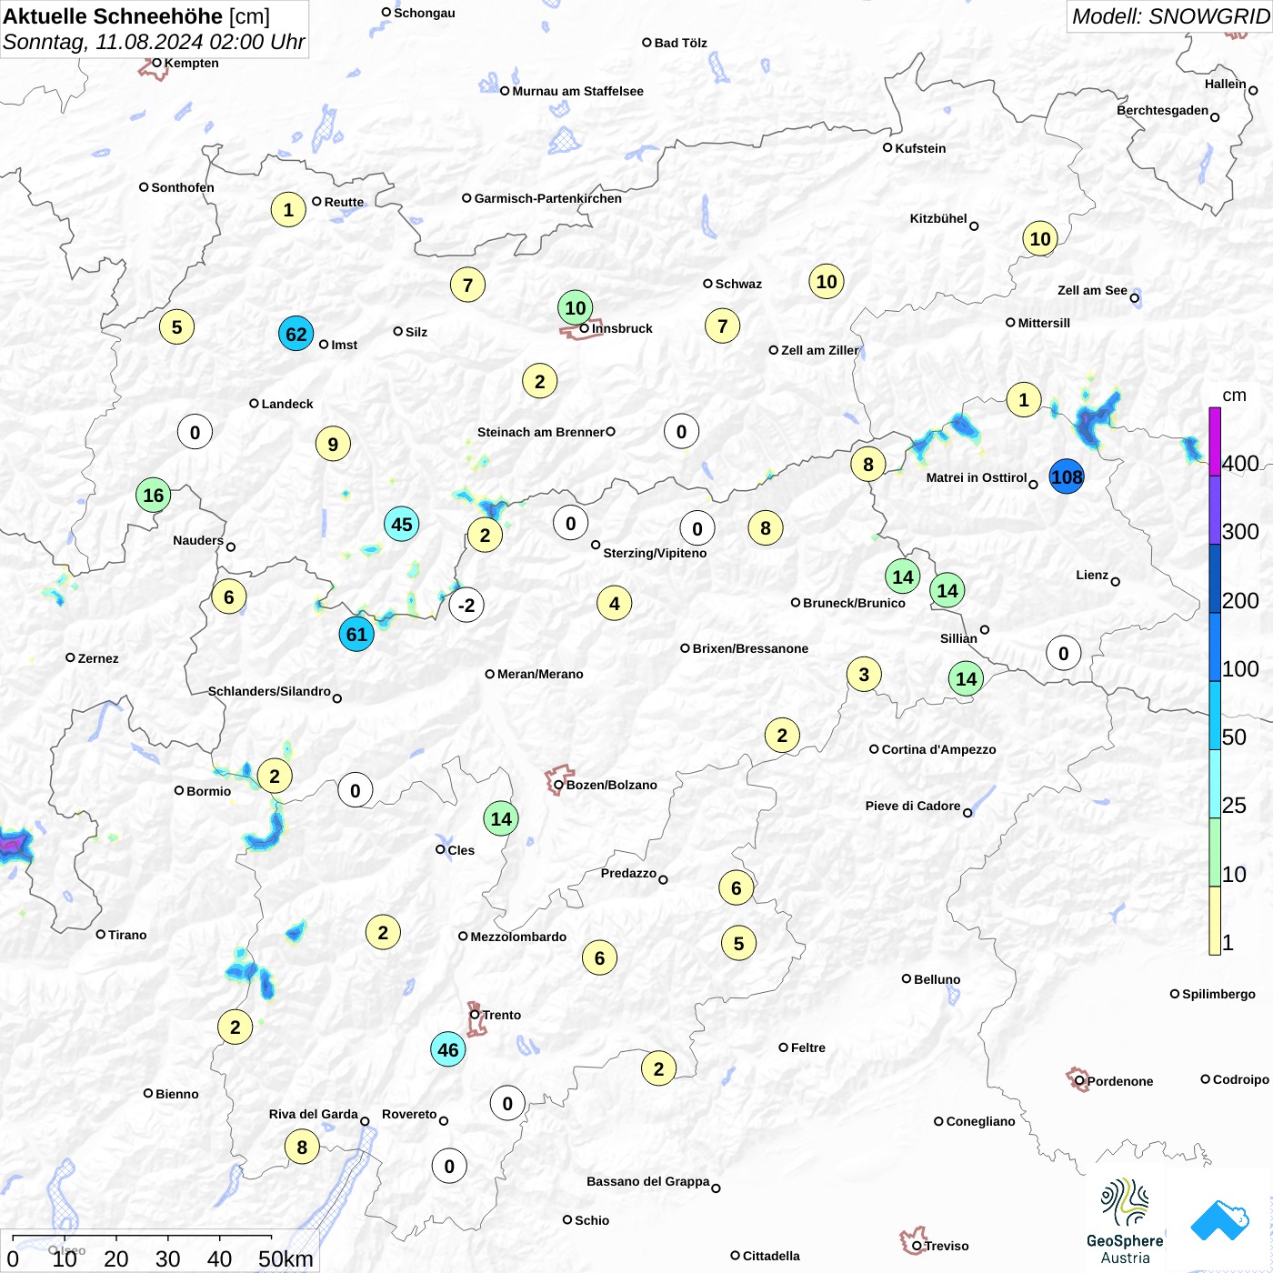Click the 50km scale bar label
This screenshot has width=1273, height=1273.
tap(286, 1258)
